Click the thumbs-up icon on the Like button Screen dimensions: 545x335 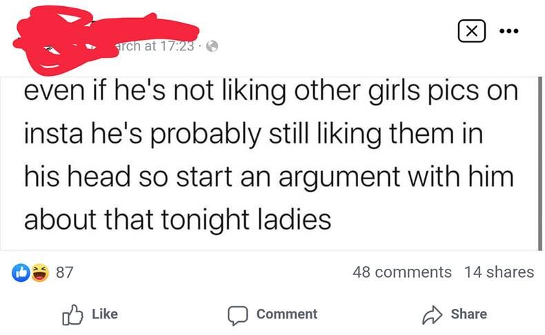pyautogui.click(x=72, y=314)
